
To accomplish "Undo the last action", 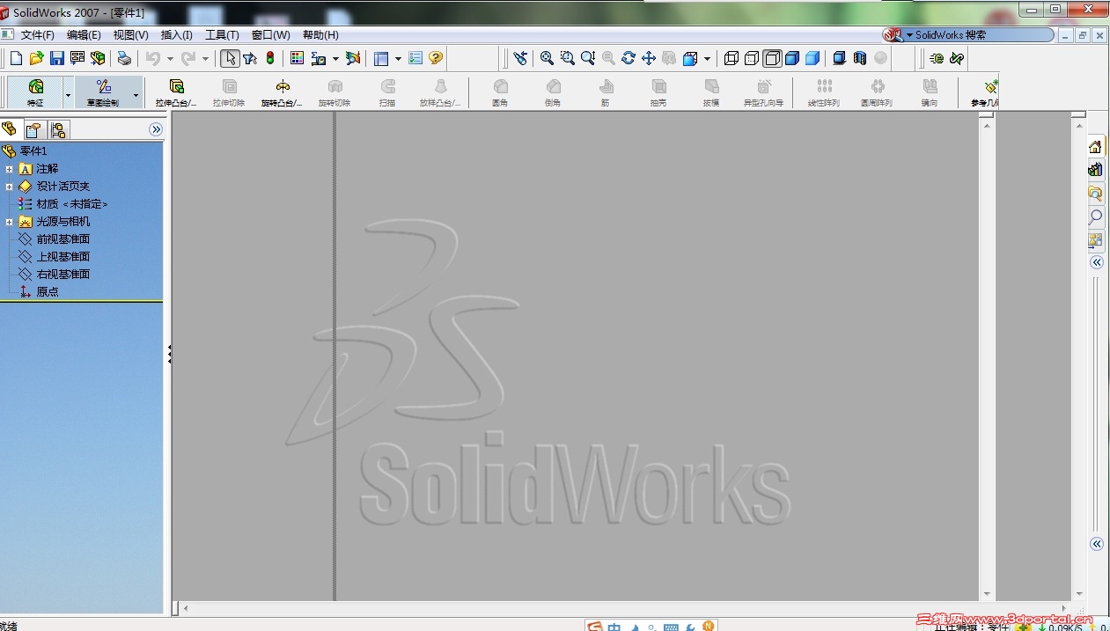I will coord(152,58).
